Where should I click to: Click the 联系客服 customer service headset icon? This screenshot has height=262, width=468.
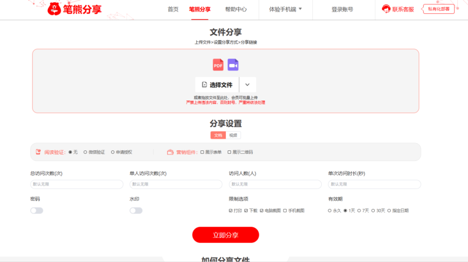click(386, 9)
